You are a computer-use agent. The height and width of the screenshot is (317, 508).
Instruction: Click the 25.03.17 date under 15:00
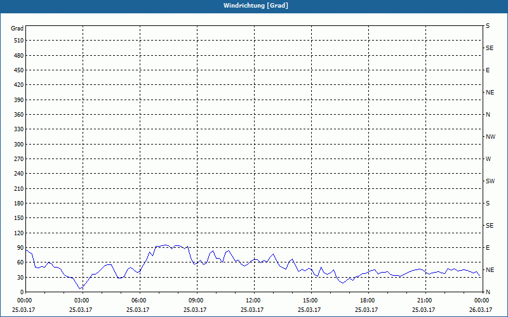click(309, 309)
